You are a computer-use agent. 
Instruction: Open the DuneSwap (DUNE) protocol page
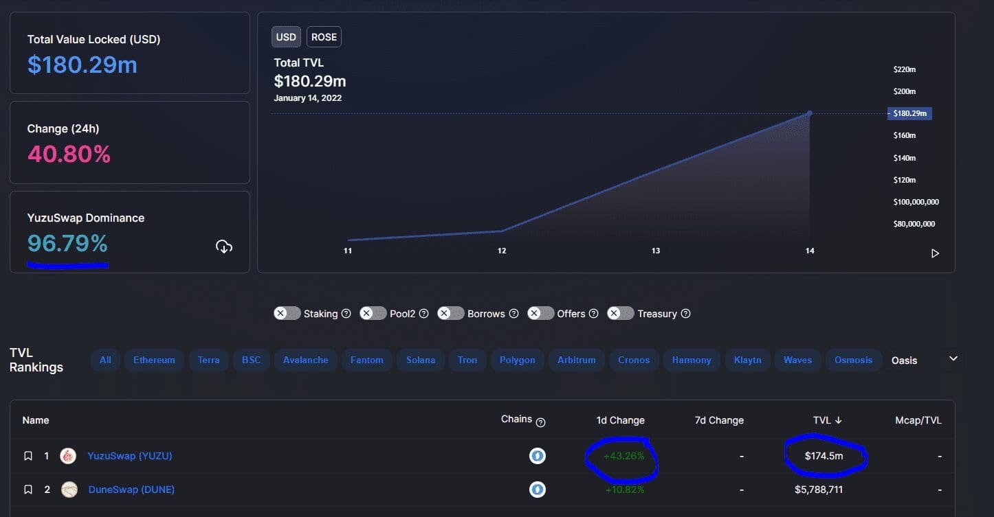131,489
